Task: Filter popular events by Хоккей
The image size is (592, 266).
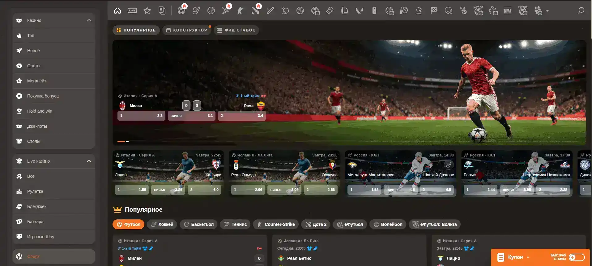Action: [162, 224]
